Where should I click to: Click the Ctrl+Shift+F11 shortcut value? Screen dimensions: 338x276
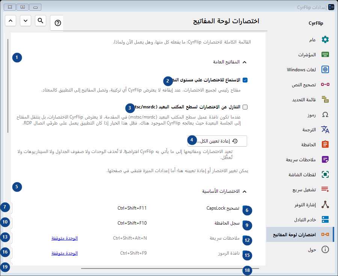point(132,208)
